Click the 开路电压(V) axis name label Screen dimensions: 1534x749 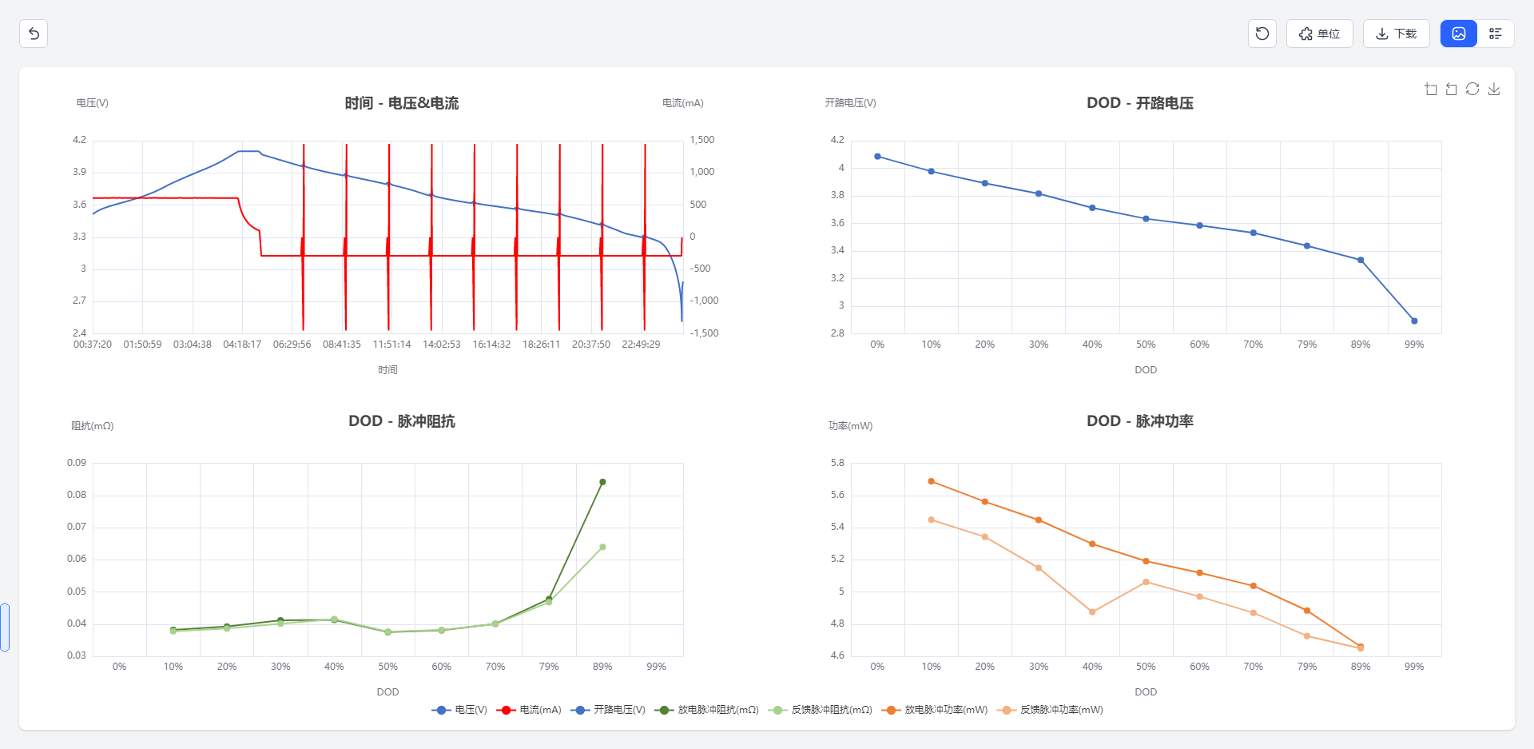tap(850, 103)
